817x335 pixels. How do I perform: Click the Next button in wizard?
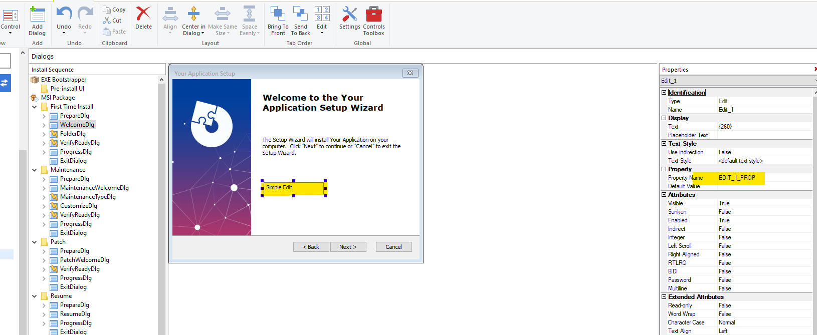[348, 247]
